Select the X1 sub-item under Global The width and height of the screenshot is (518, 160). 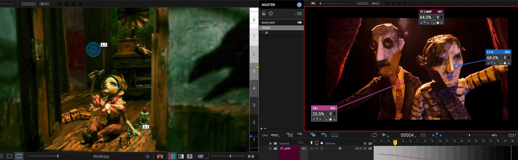[x=267, y=33]
